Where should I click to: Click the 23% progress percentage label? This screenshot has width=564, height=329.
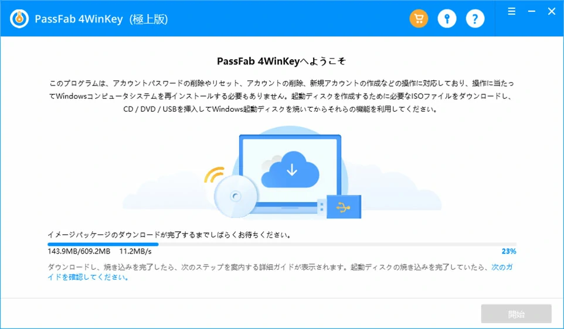point(509,251)
